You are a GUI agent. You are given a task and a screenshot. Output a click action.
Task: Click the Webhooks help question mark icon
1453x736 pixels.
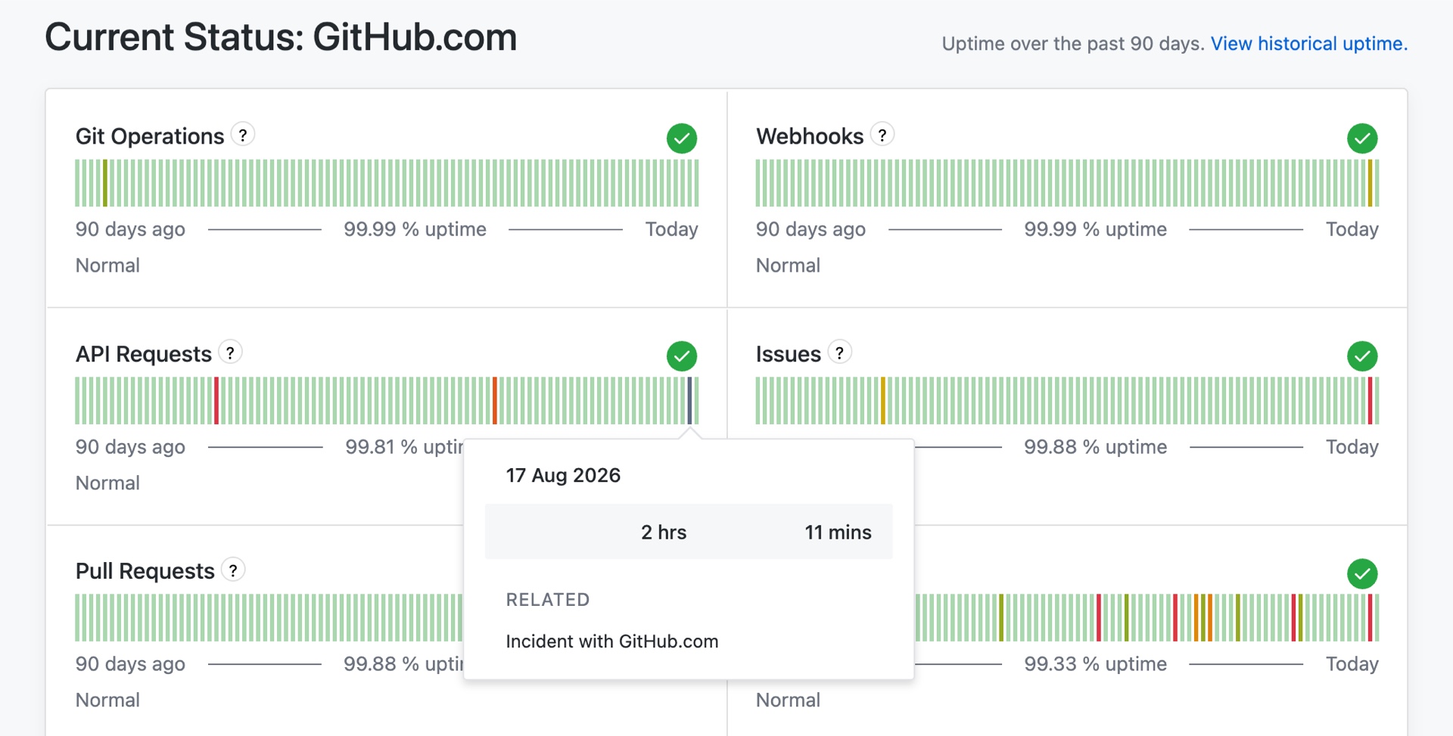[882, 135]
